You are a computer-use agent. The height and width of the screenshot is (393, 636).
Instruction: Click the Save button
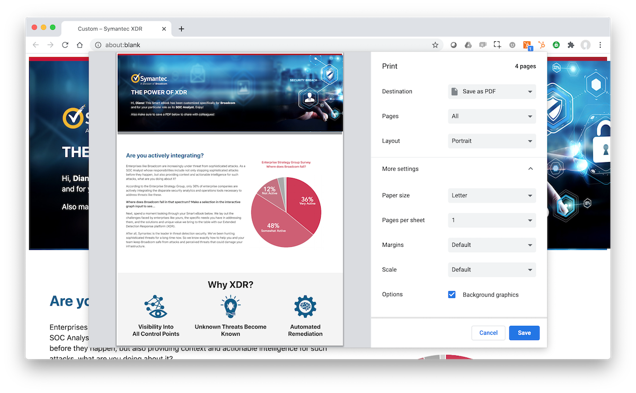524,333
